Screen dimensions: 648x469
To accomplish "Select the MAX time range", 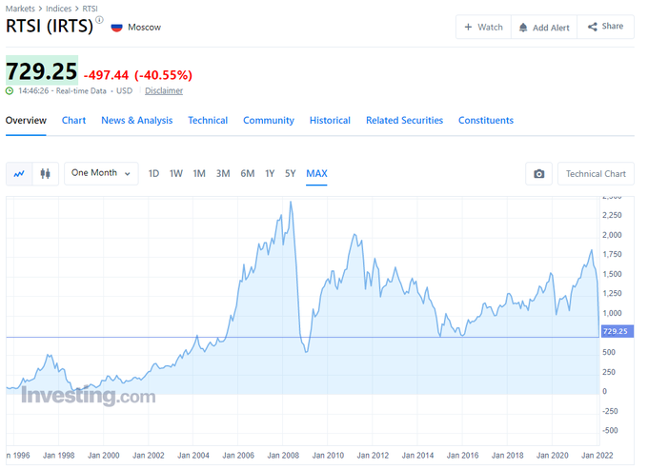I will coord(316,174).
